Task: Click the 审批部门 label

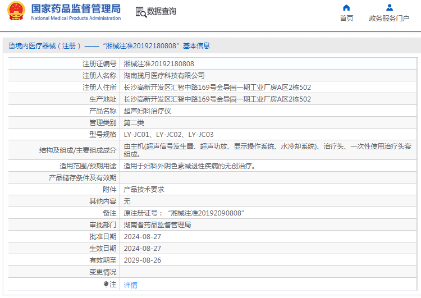Action: [x=103, y=225]
